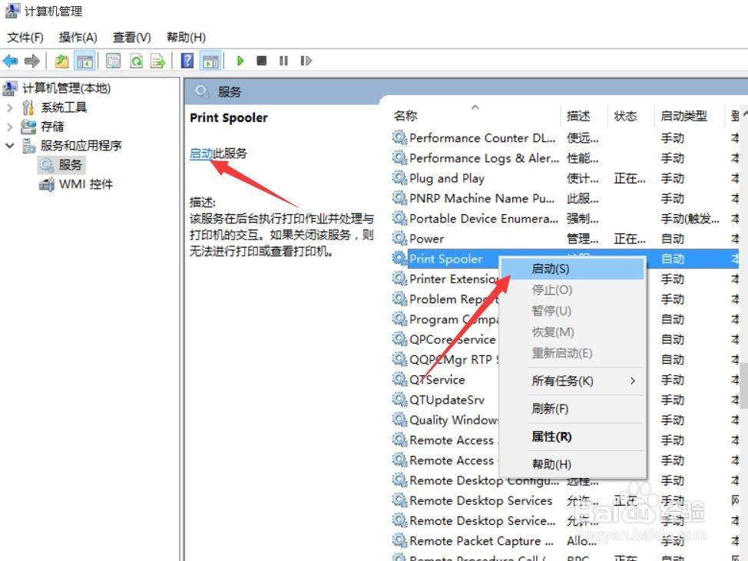Collapse the 服务和应用程序 tree node
Image resolution: width=748 pixels, height=561 pixels.
point(9,145)
